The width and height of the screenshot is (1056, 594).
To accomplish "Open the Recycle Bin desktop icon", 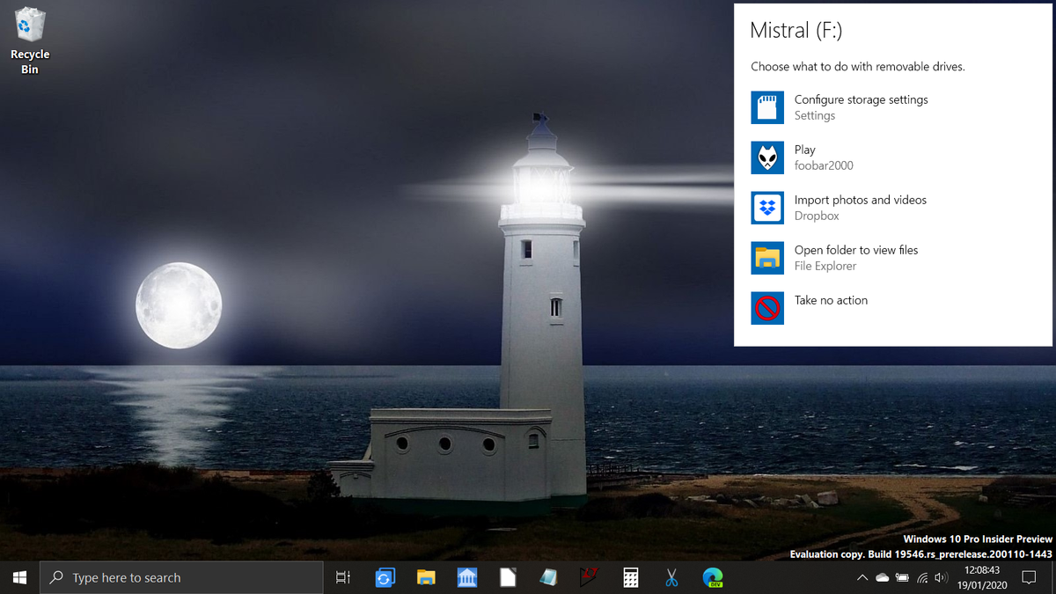I will (29, 40).
